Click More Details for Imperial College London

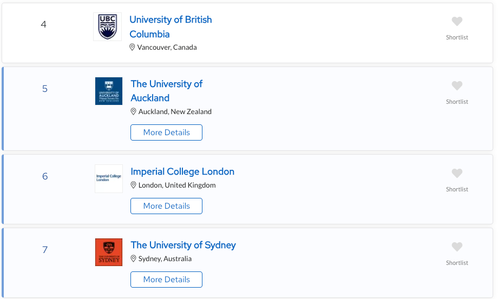point(166,206)
